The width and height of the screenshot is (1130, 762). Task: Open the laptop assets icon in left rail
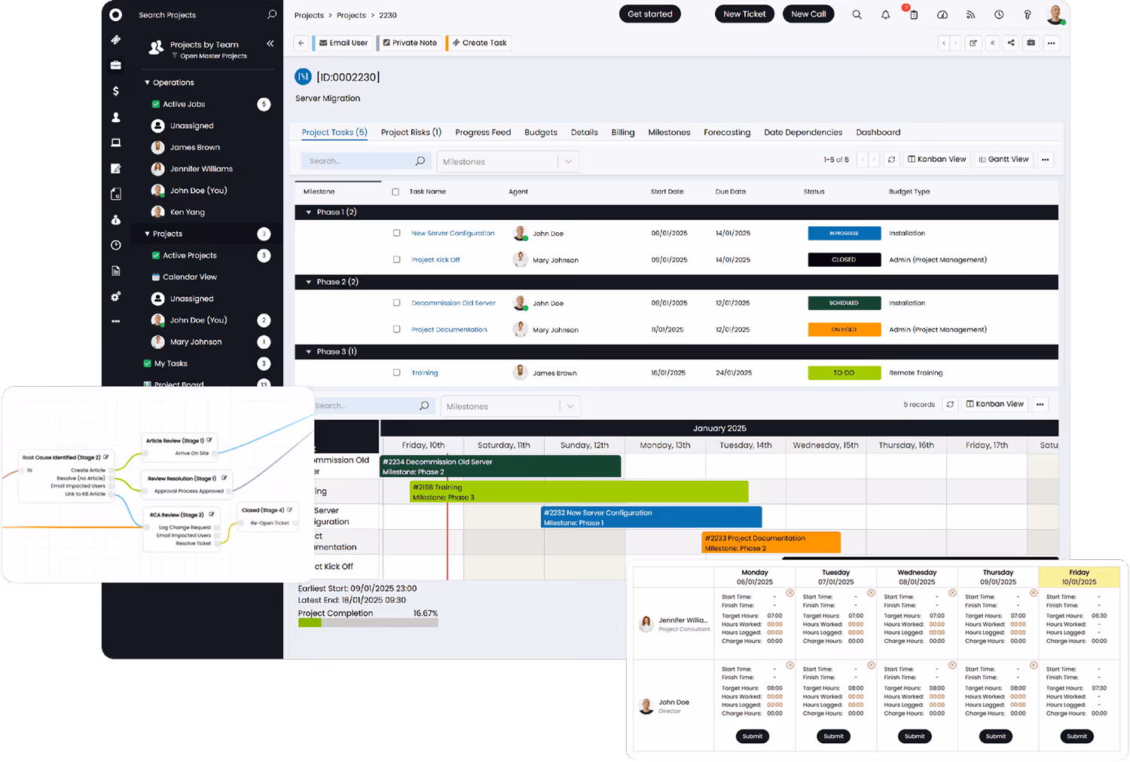[115, 142]
